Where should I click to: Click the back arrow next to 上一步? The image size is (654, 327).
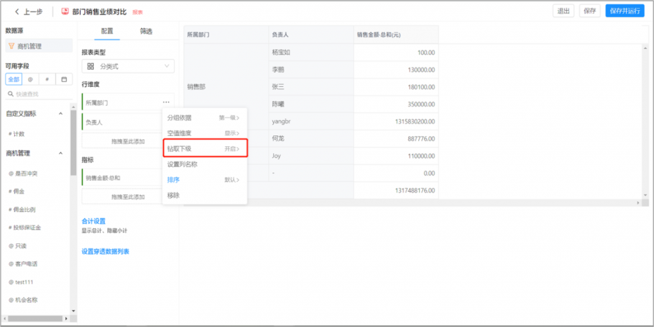(17, 11)
